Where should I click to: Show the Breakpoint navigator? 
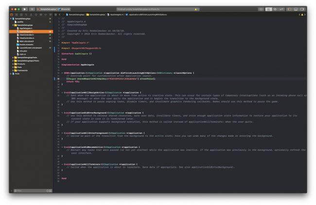pyautogui.click(x=46, y=15)
